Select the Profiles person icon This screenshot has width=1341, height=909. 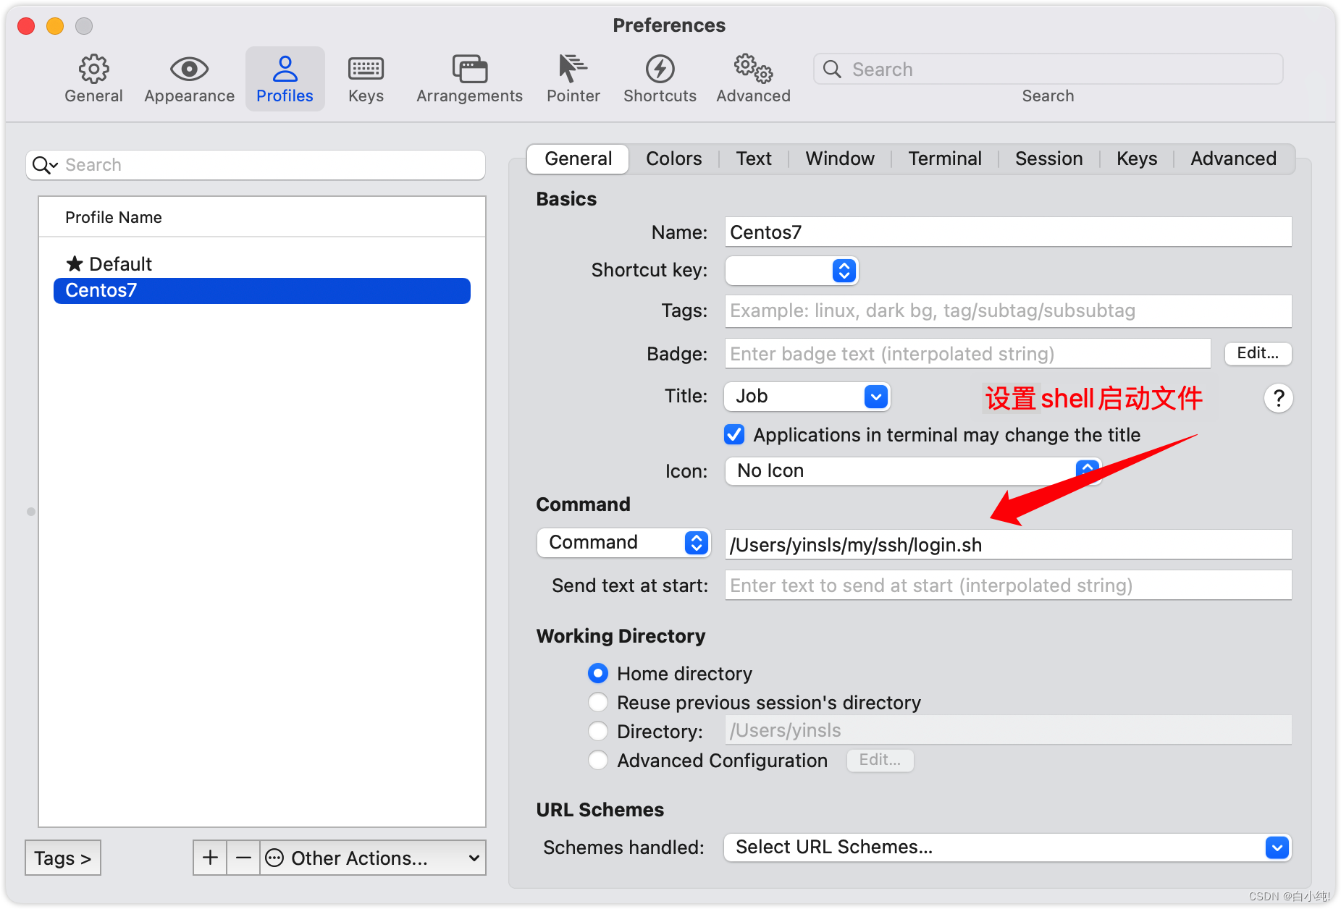pos(285,69)
